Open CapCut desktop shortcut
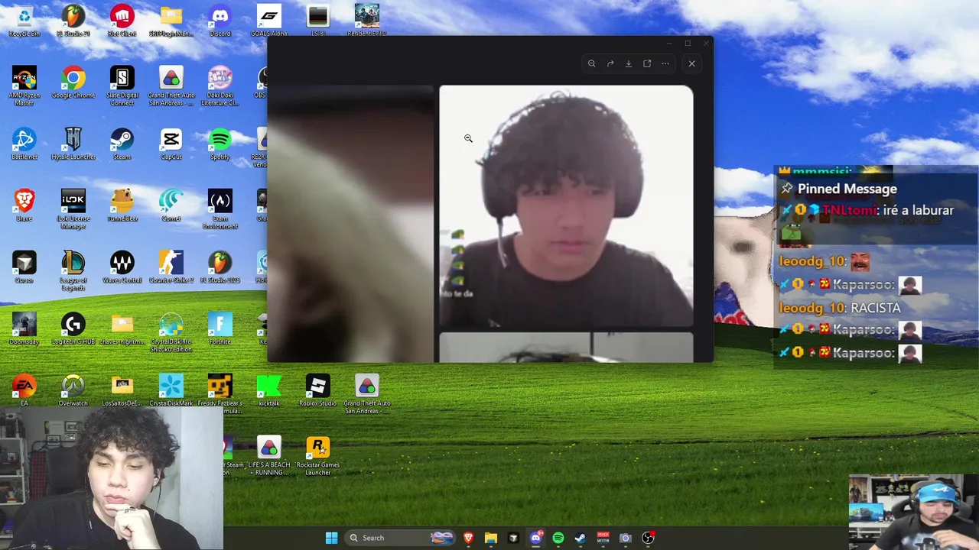 (171, 144)
